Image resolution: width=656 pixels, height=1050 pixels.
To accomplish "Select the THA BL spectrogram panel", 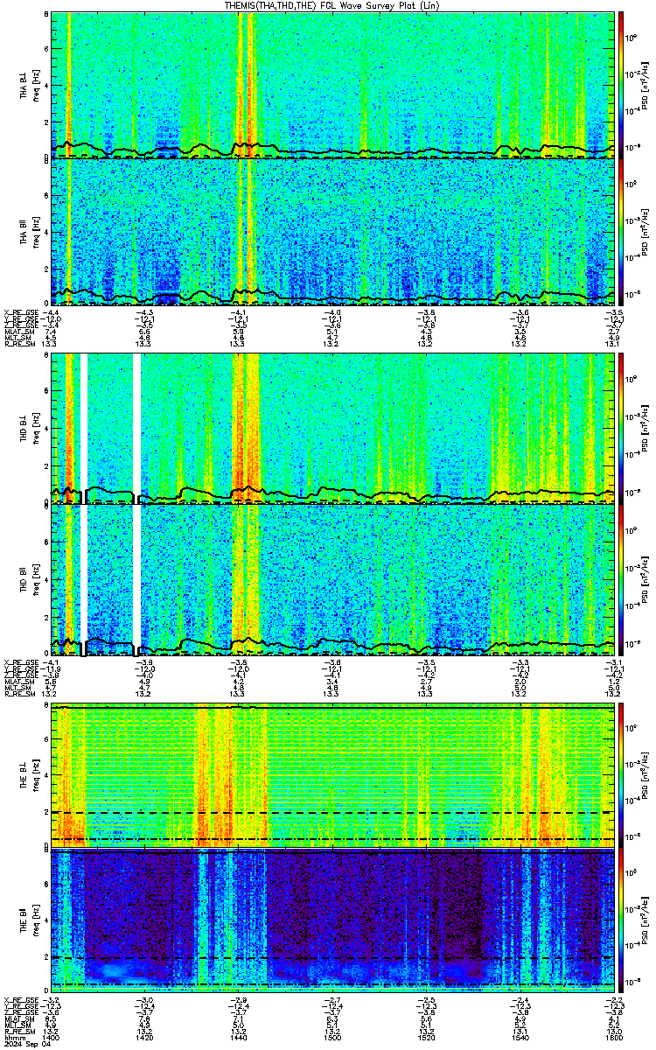I will click(x=333, y=85).
